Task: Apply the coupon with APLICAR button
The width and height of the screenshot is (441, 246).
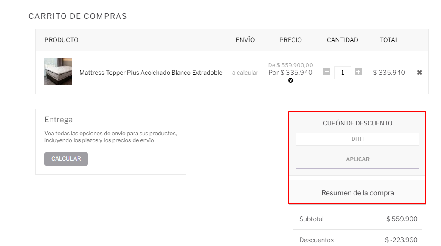Action: (357, 160)
